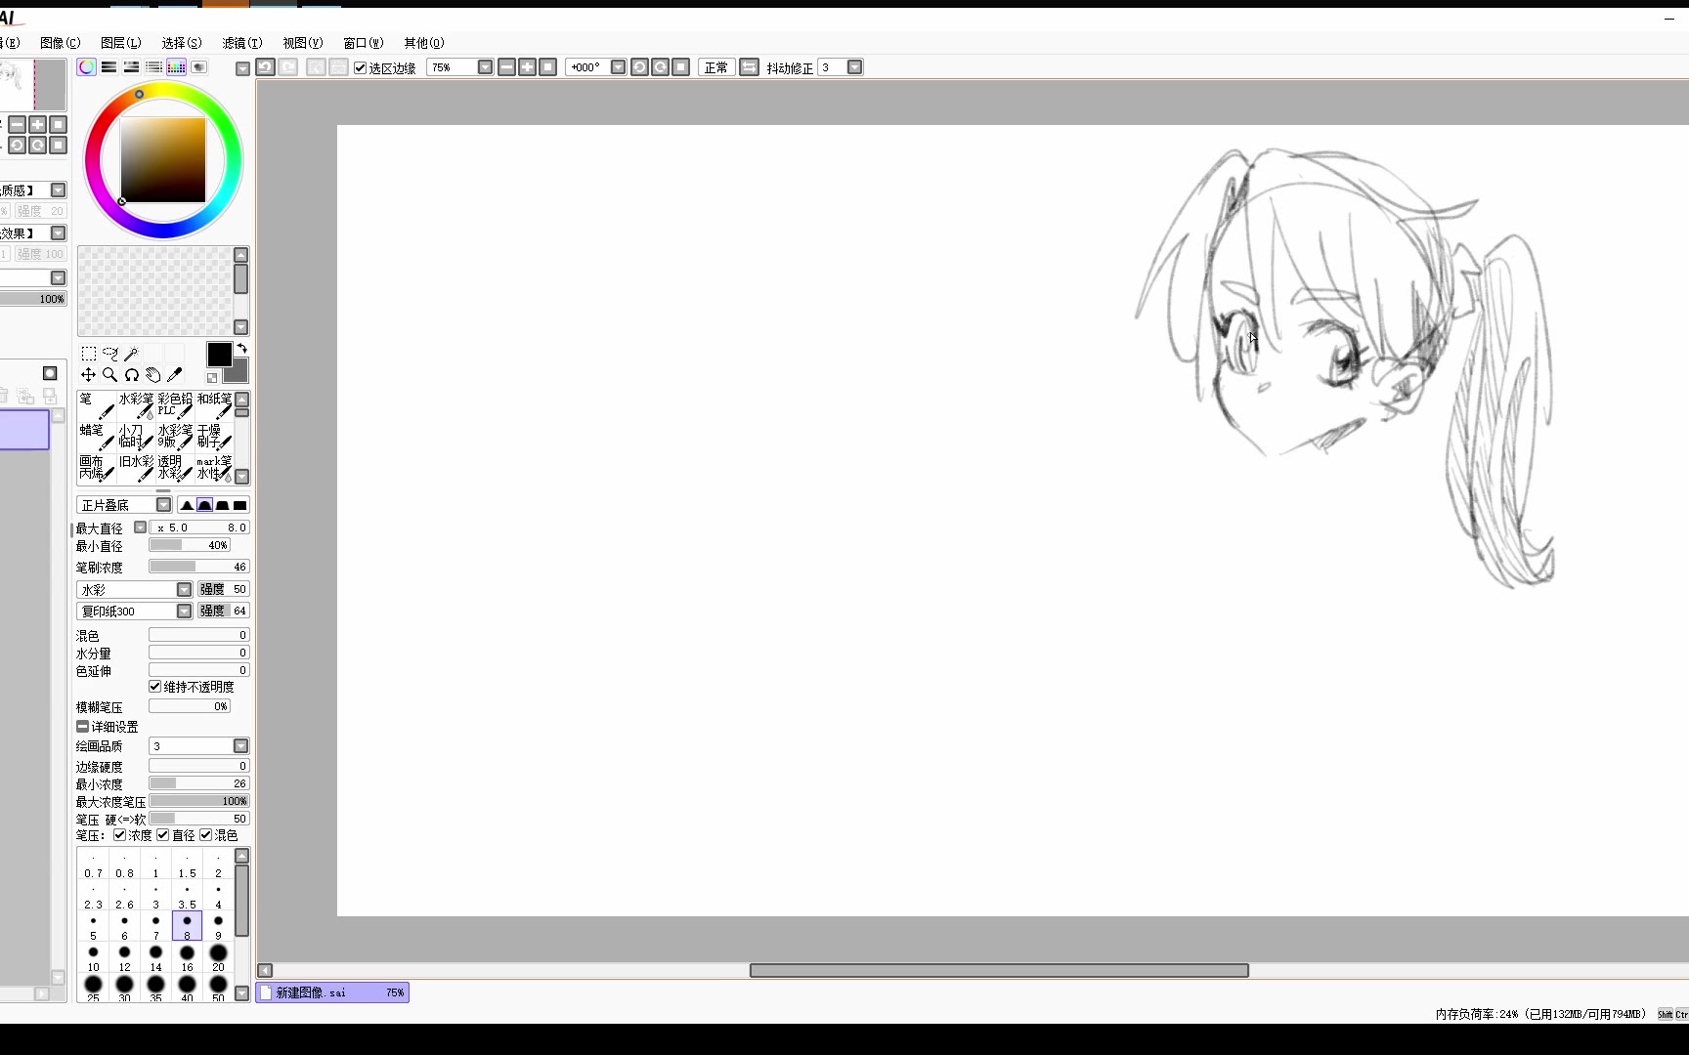
Task: Select the eyedropper color picker tool
Action: [x=175, y=375]
